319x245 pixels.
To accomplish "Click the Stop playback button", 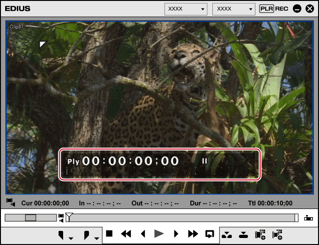I will [109, 234].
